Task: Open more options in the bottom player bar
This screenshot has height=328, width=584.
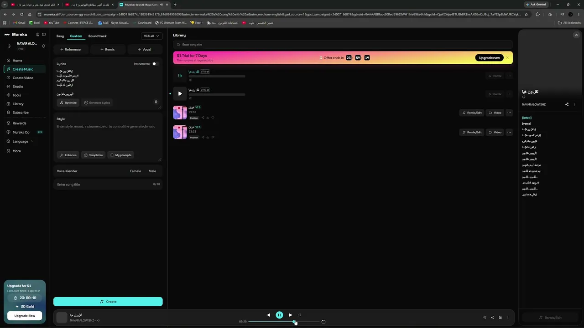Action: 508,318
